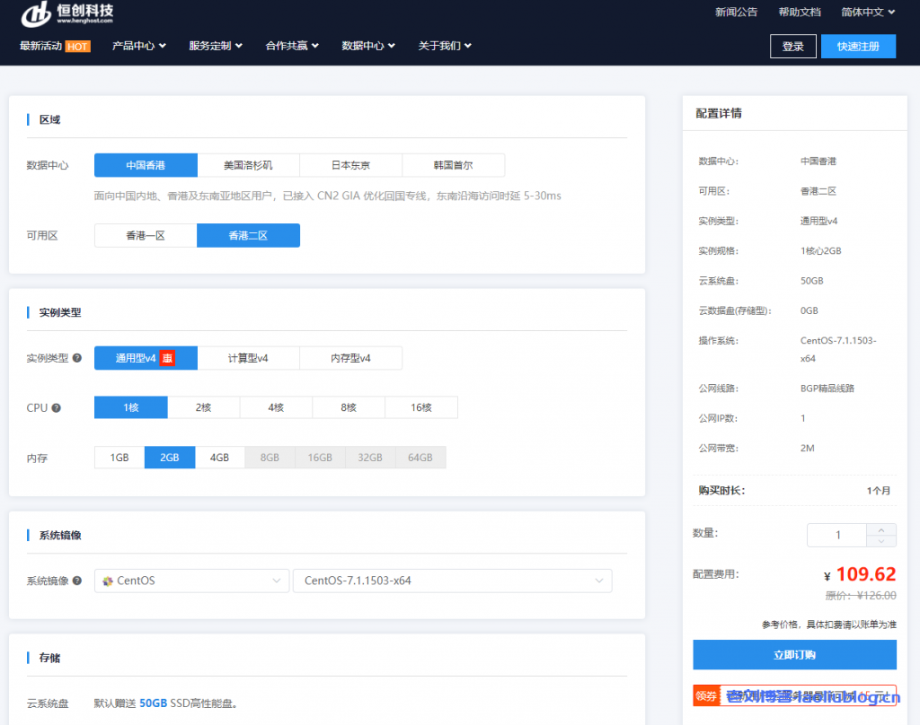Select the 香港一区 availability zone
This screenshot has width=920, height=725.
tap(146, 235)
